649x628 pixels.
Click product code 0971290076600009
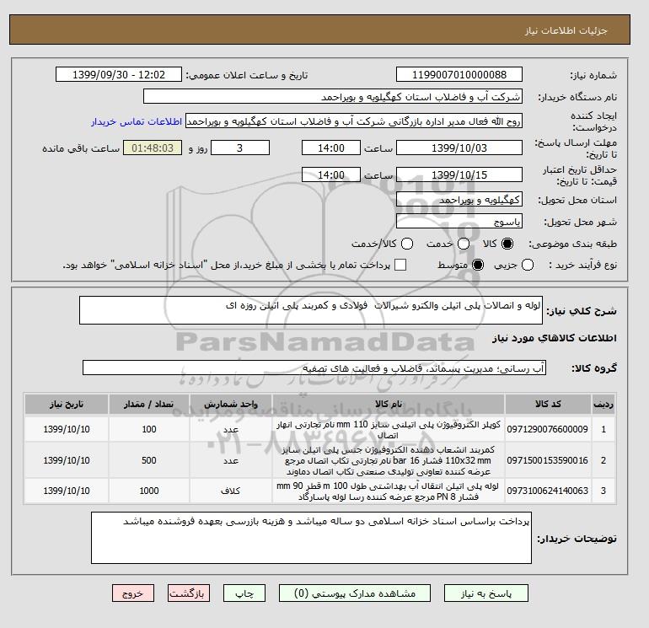[x=548, y=429]
